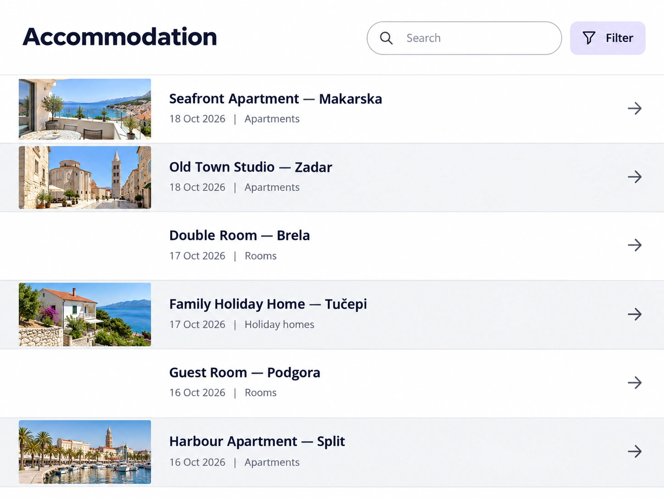Click arrow for Double Room — Brela
The width and height of the screenshot is (664, 498).
click(635, 245)
